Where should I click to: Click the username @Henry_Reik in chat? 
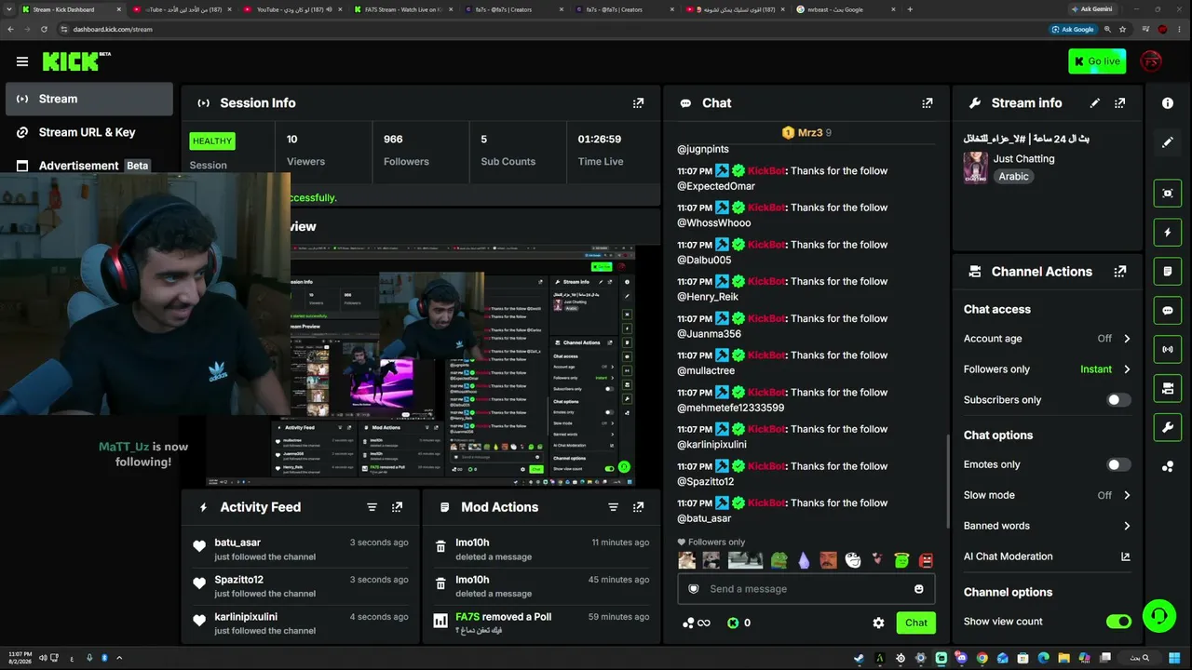pos(708,297)
